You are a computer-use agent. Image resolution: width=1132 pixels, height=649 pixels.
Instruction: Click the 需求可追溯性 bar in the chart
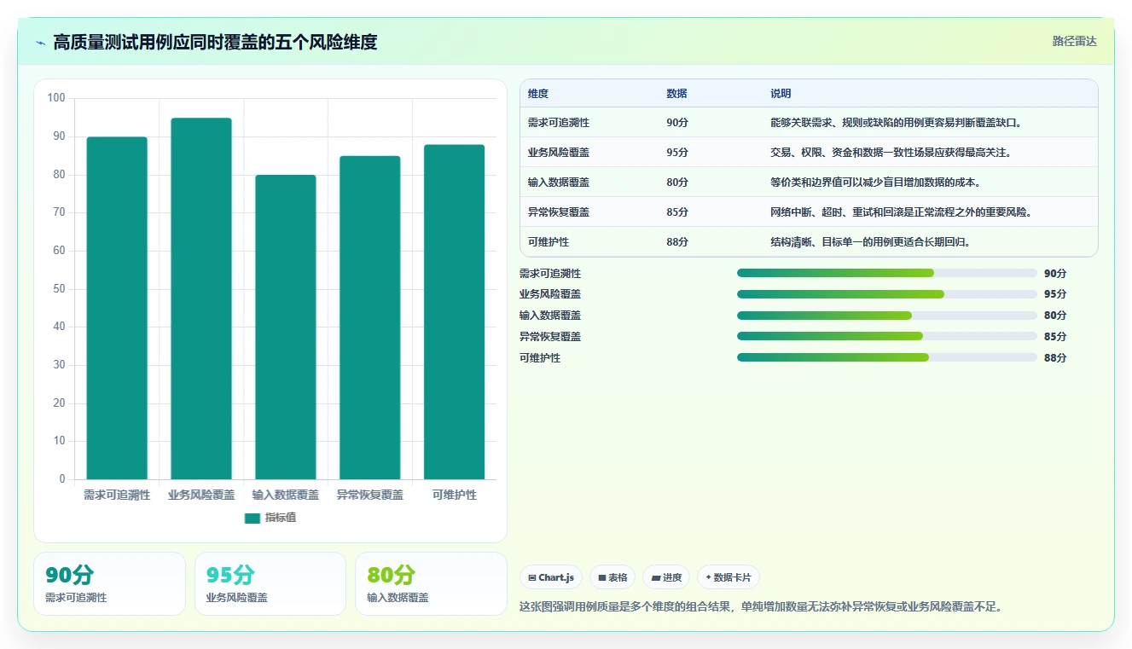click(x=117, y=308)
